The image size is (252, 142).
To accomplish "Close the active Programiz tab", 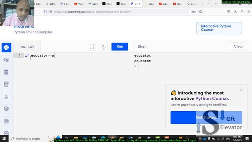I will pyautogui.click(x=139, y=4).
